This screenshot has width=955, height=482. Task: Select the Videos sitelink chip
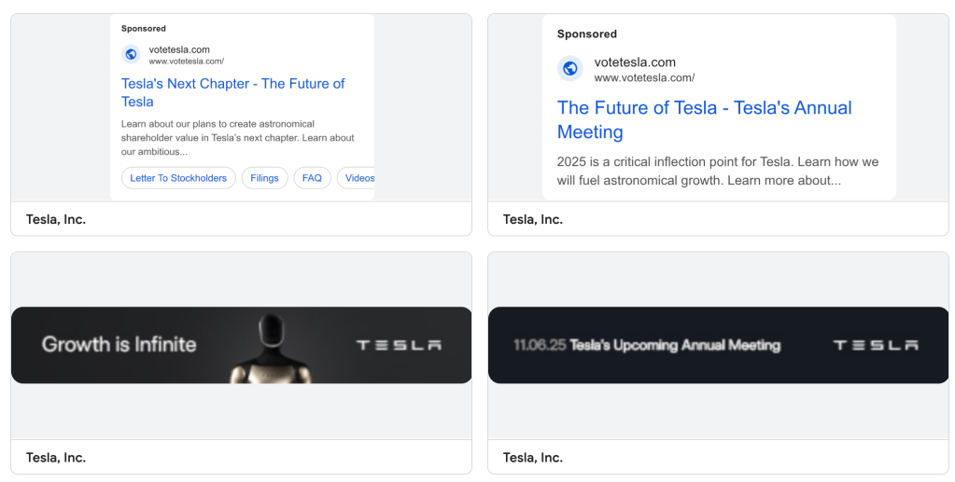(x=358, y=178)
